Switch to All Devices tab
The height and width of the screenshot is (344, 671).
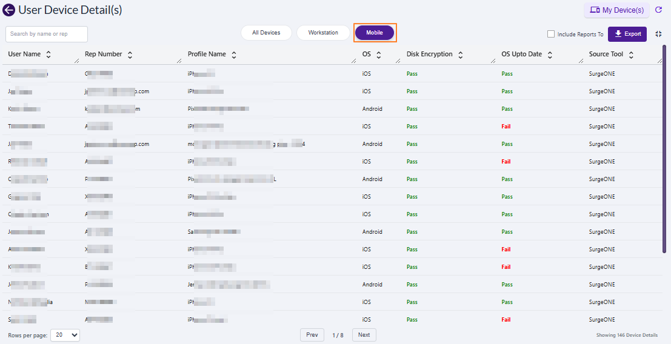tap(266, 33)
